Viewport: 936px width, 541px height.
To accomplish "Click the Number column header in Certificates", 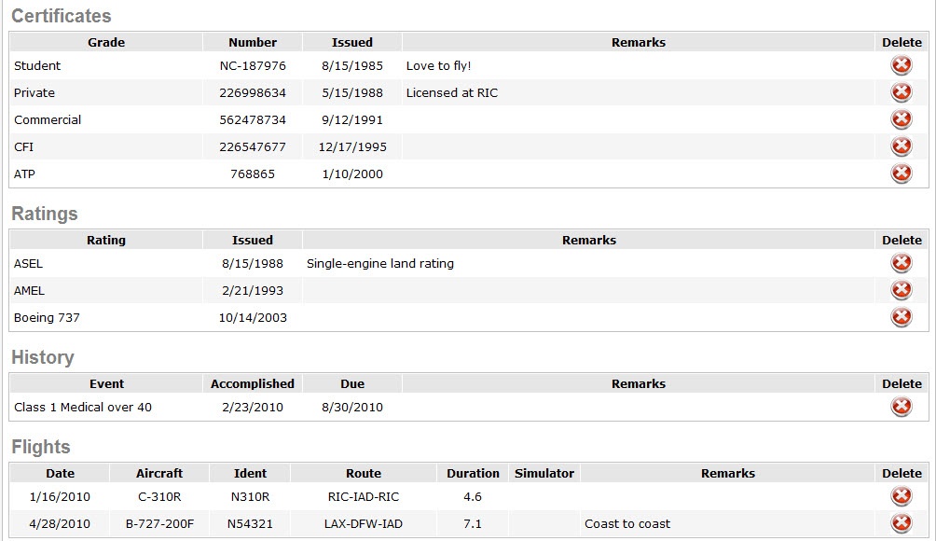I will coord(253,42).
